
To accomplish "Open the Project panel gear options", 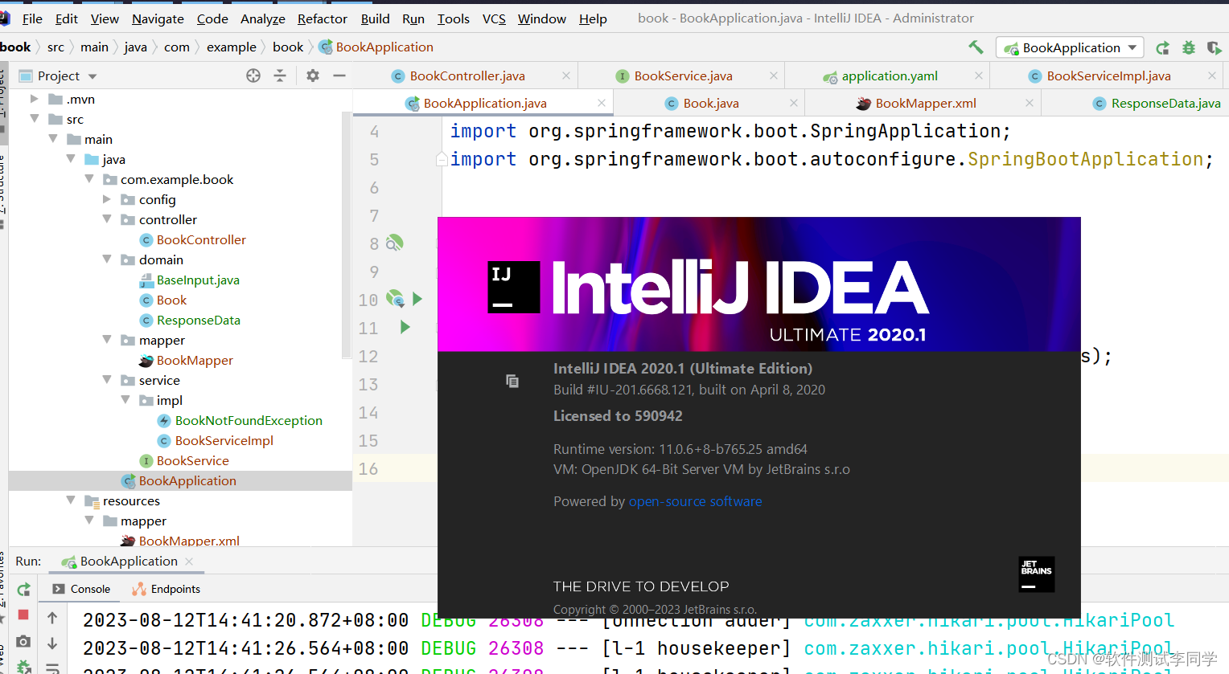I will pos(313,76).
